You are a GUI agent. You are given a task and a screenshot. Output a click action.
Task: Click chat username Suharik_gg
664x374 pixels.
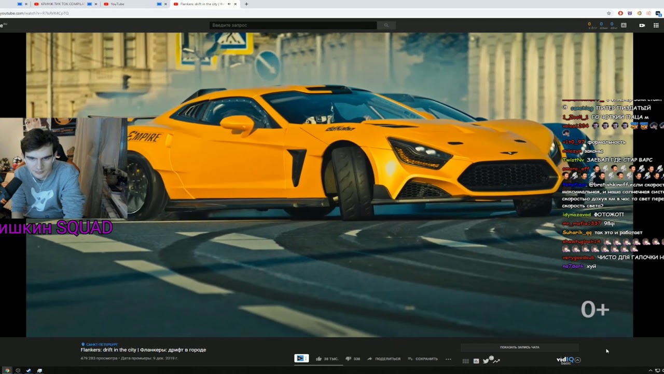(x=577, y=233)
